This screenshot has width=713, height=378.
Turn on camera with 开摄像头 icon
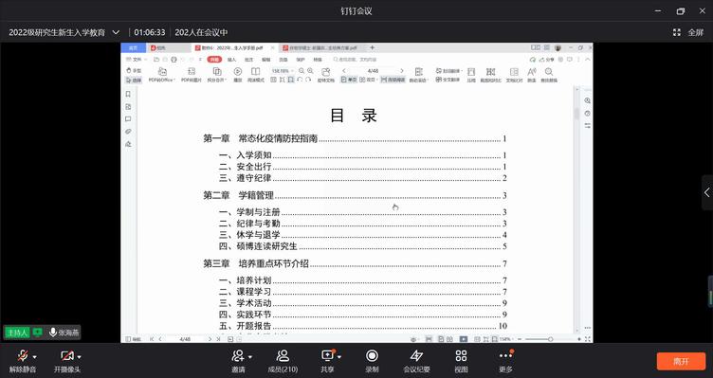[66, 361]
